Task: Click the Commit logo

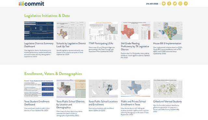Action: 32,4
